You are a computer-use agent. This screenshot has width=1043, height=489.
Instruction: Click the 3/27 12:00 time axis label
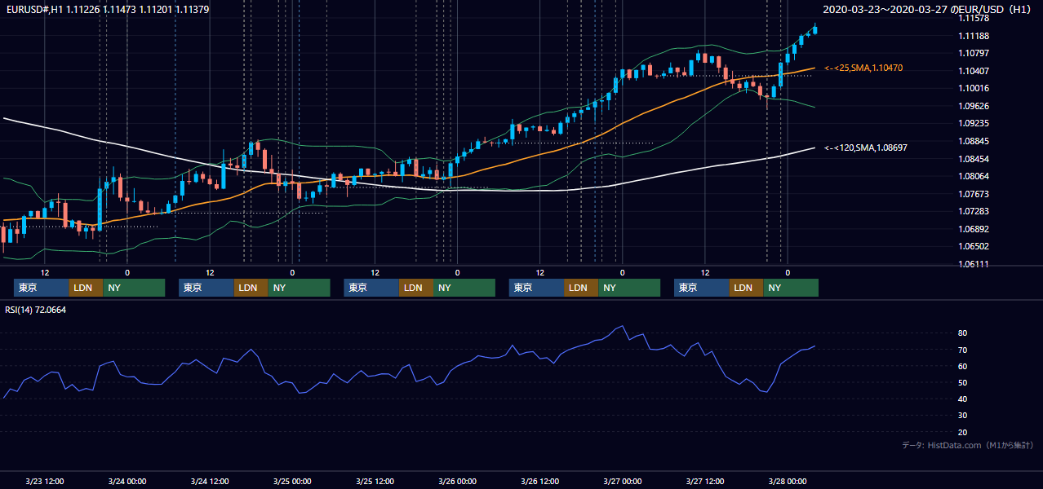click(x=705, y=481)
